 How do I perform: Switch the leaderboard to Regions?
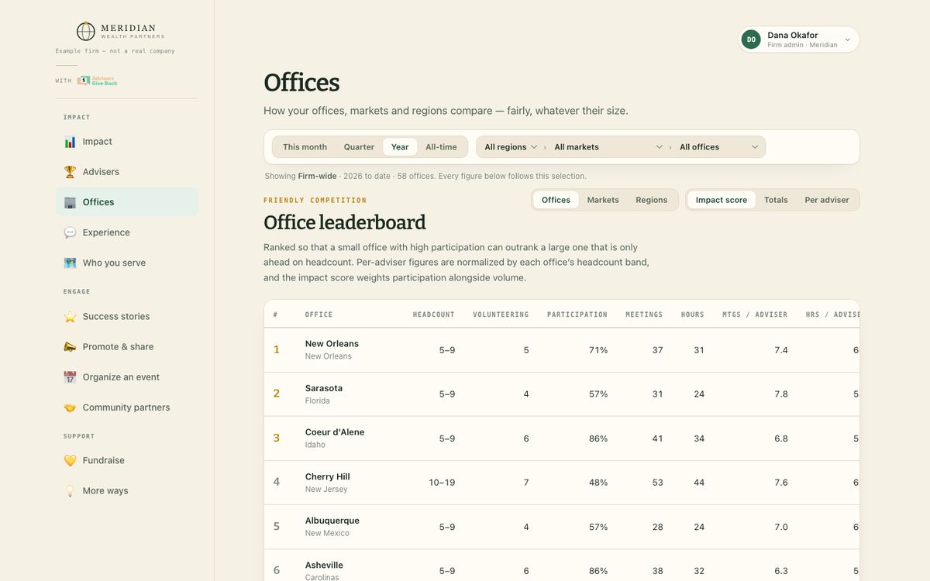[x=651, y=200]
